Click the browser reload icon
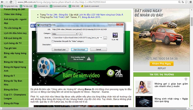This screenshot has height=110, width=193. tap(11, 2)
